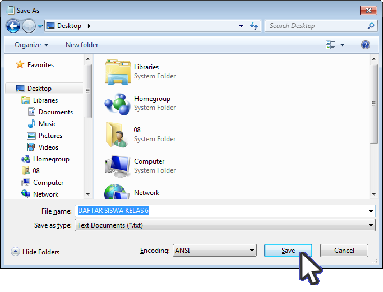Click the file list vertical scrollbar thumb

pos(373,104)
